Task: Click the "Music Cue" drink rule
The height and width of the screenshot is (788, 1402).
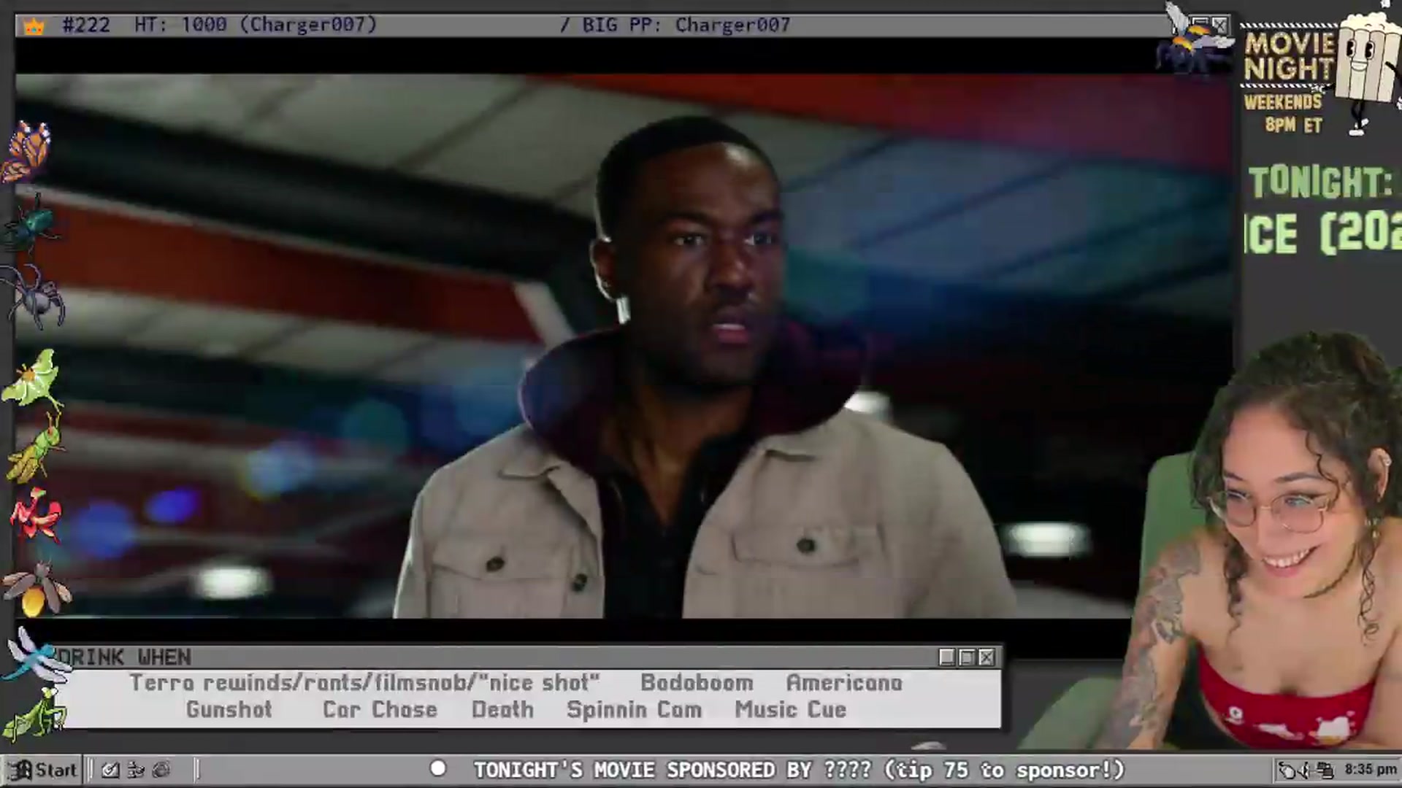Action: point(791,709)
